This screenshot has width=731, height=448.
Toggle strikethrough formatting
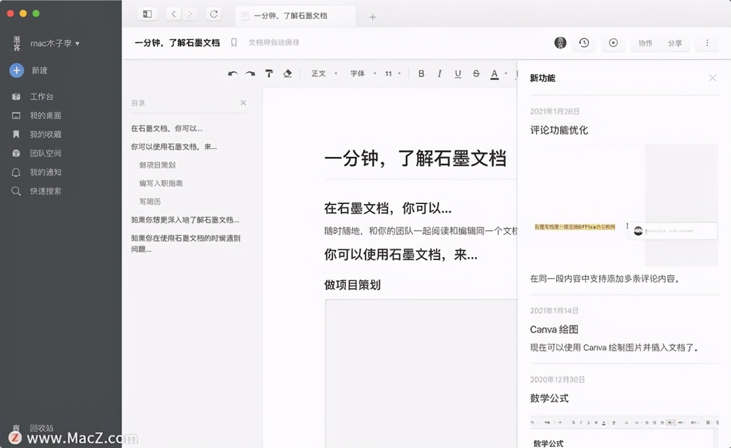(476, 73)
